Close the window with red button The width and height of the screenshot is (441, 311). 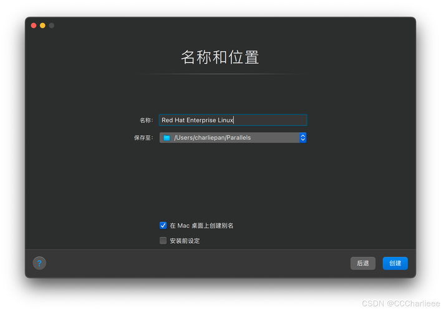(34, 26)
